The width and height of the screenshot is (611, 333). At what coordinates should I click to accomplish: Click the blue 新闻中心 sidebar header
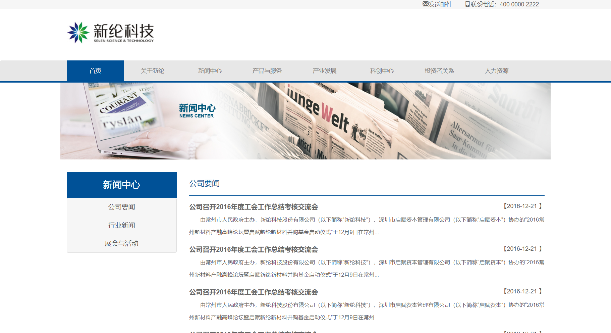click(x=121, y=185)
